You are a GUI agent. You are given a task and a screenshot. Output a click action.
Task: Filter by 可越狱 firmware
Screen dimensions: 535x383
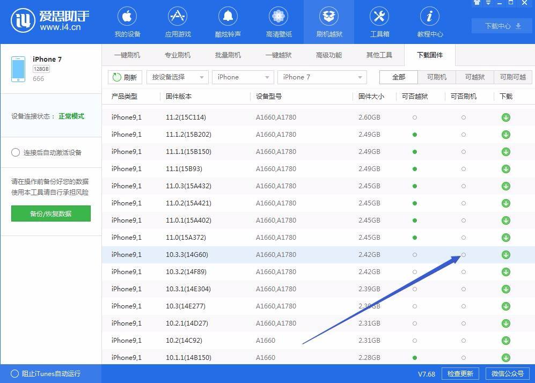point(475,77)
